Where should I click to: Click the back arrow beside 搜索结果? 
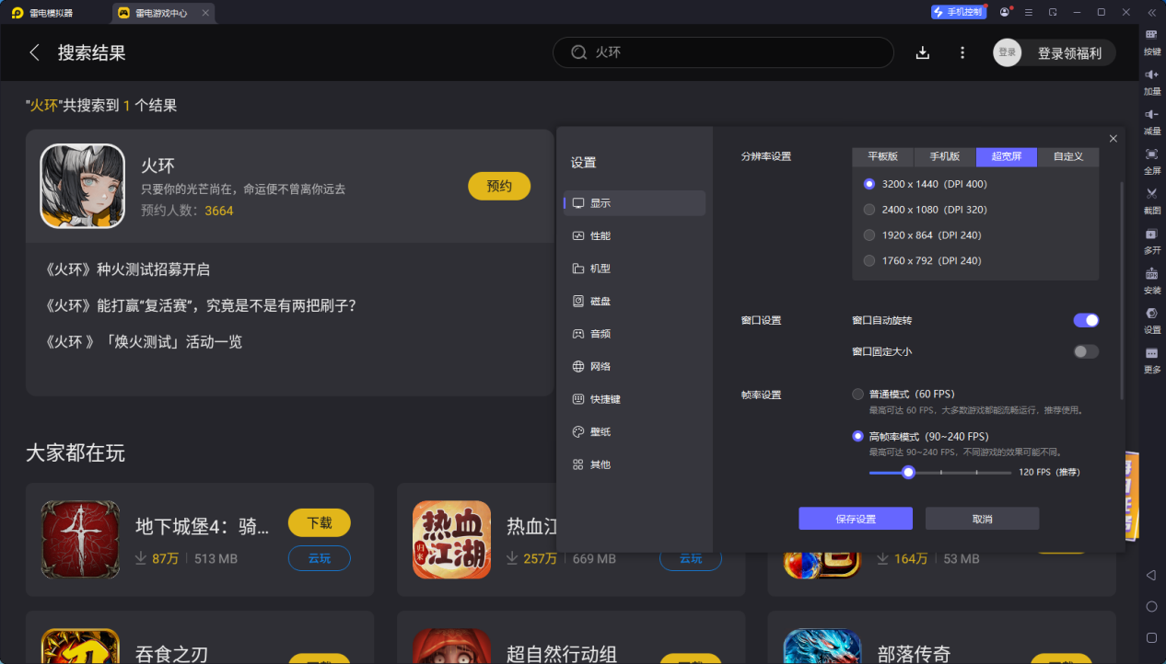click(35, 52)
